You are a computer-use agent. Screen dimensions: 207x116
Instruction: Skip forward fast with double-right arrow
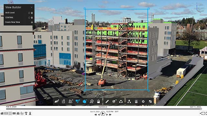pos(110,115)
